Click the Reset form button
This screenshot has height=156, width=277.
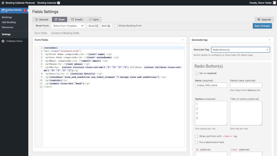93,26
